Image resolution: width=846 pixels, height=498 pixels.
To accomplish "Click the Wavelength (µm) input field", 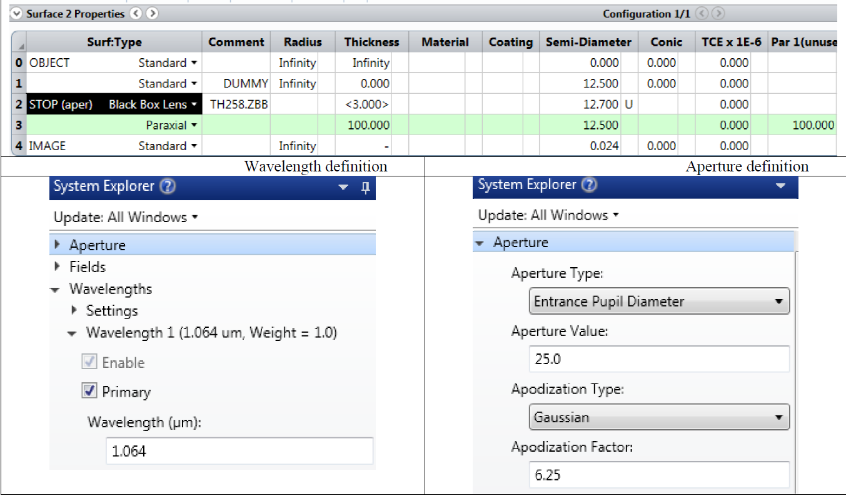I will tap(239, 451).
